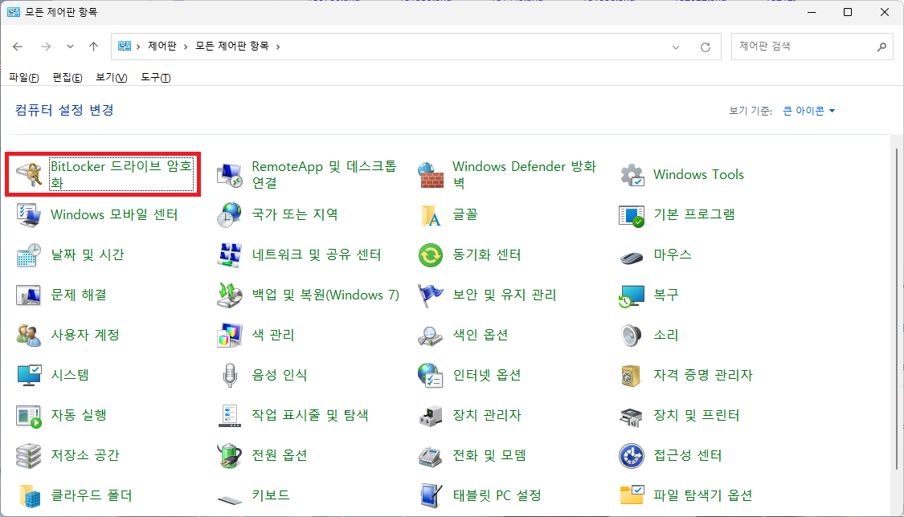
Task: Open the 복구 monitor icon
Action: point(632,295)
